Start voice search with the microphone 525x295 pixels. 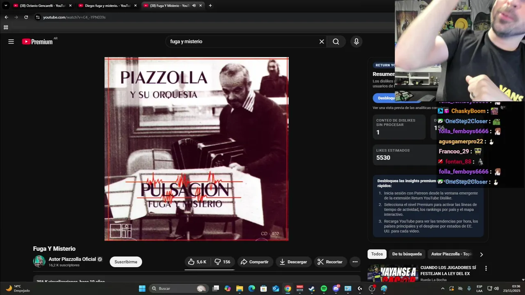[356, 41]
